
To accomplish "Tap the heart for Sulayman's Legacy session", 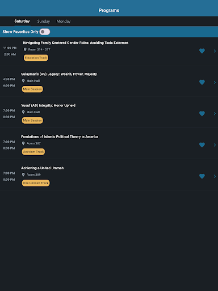I will click(202, 82).
